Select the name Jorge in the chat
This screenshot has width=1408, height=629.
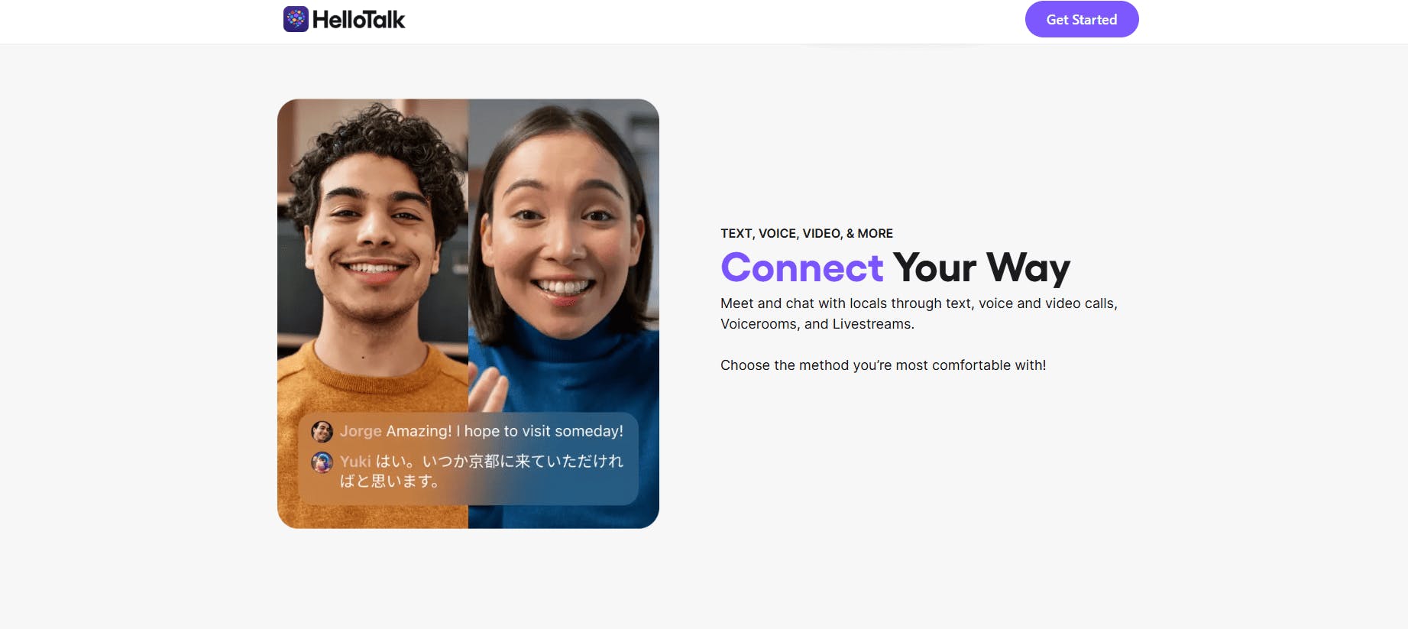click(x=361, y=431)
